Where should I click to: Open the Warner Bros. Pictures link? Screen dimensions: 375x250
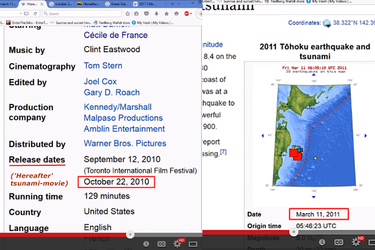125,143
